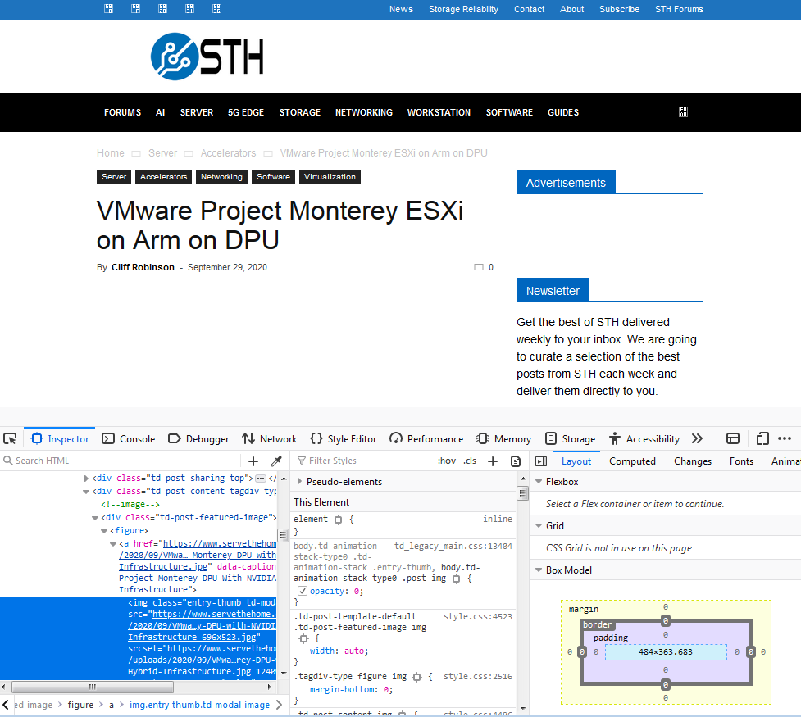Collapse the Box Model section

(x=539, y=570)
